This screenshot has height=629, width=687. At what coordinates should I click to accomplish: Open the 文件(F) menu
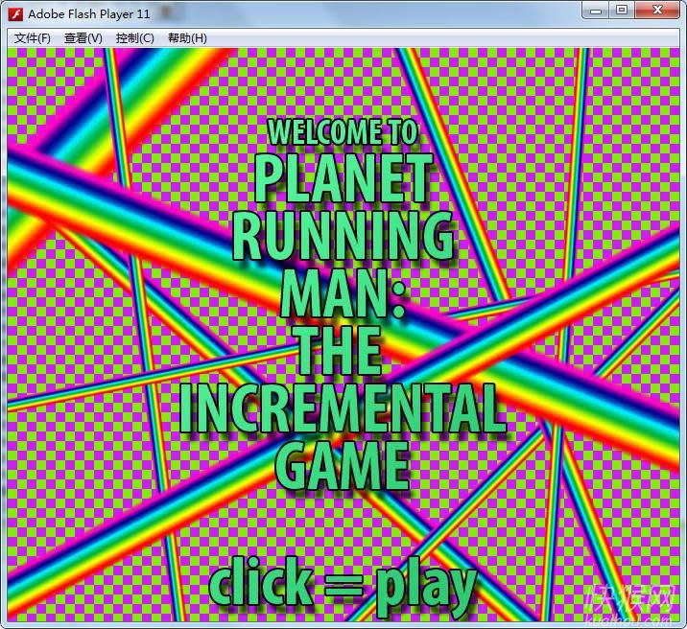coord(33,38)
